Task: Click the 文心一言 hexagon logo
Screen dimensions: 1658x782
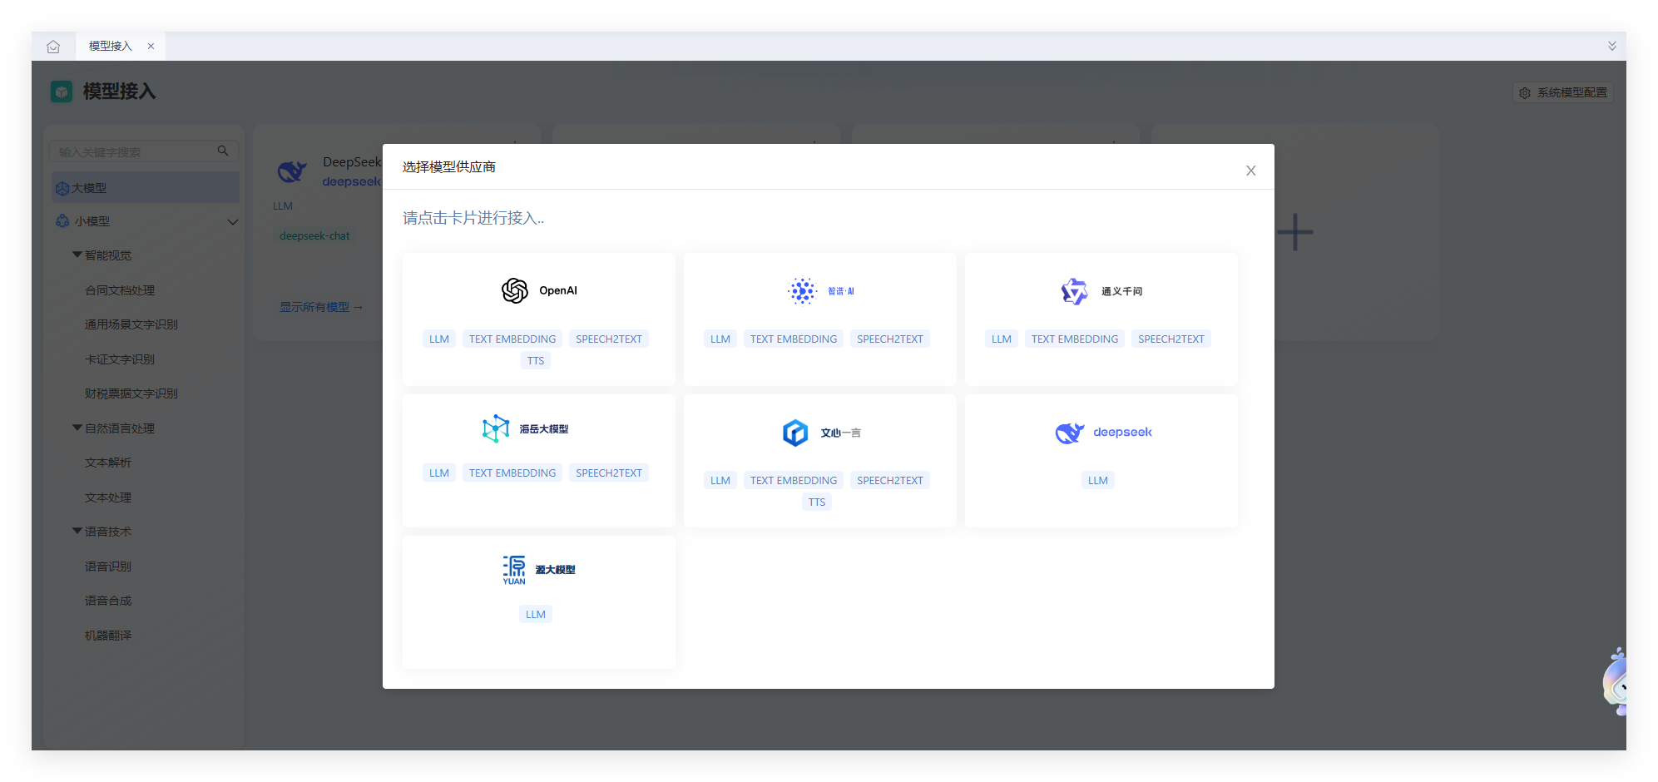Action: (x=795, y=433)
